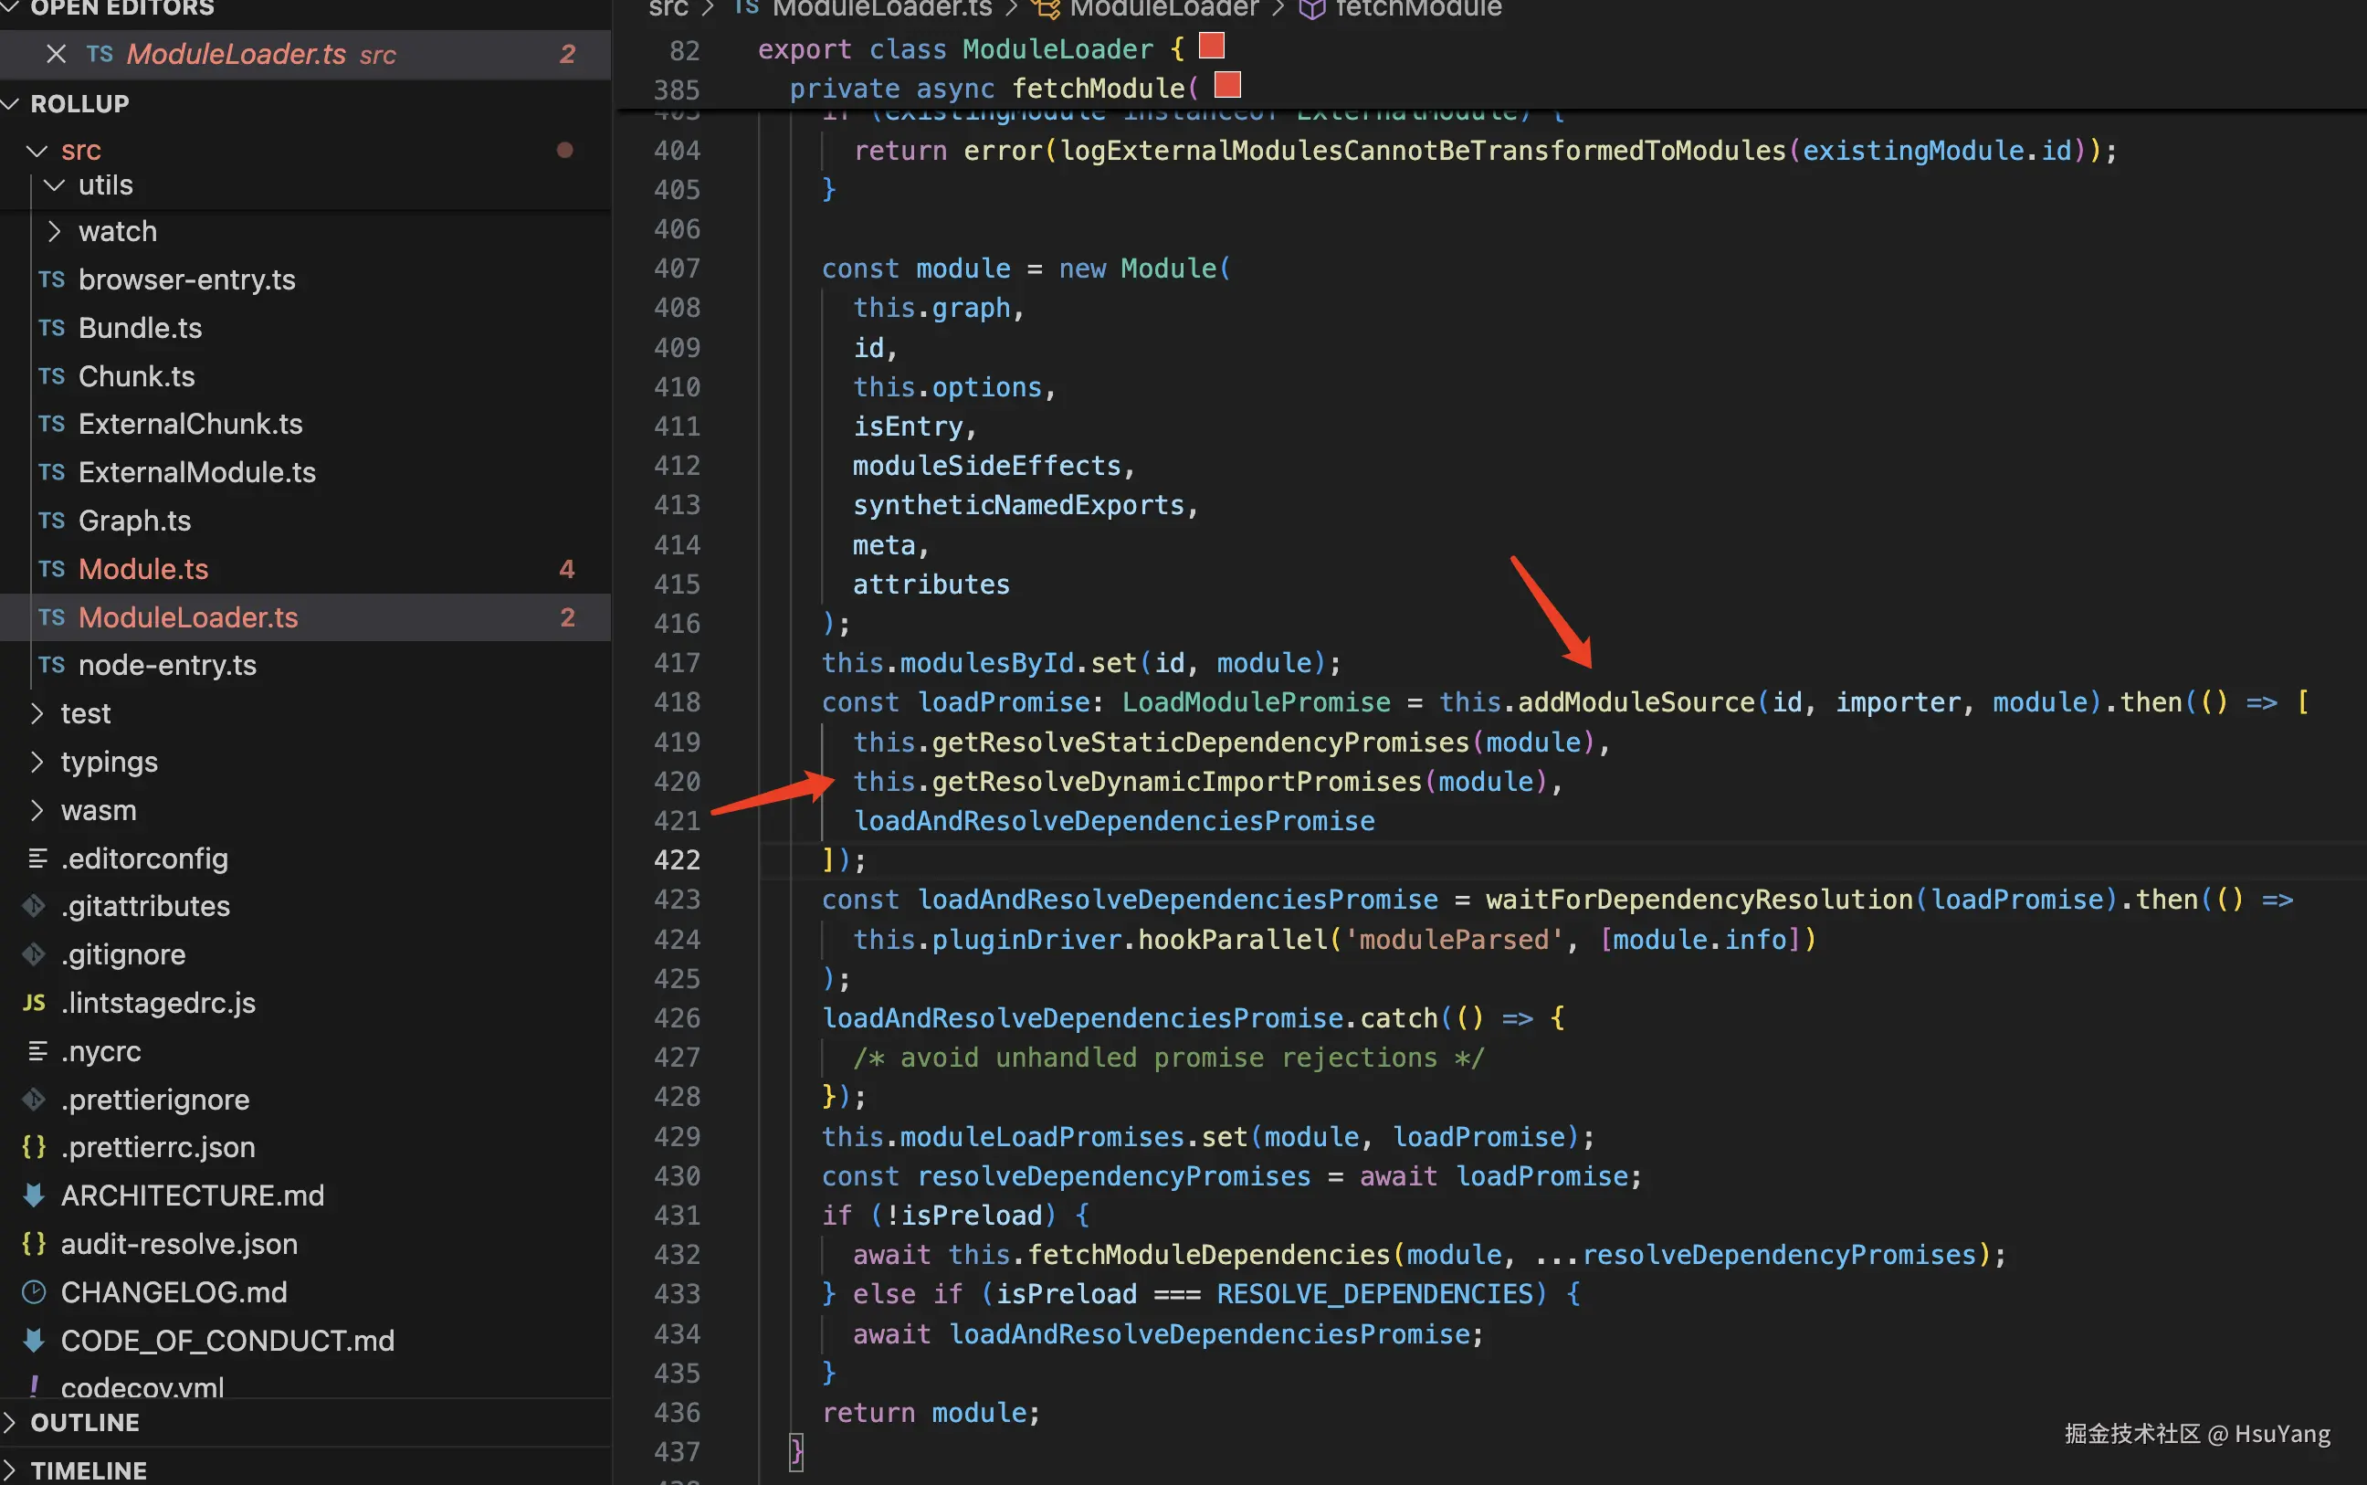This screenshot has width=2367, height=1485.
Task: Click the ModuleLoader breadcrumb item
Action: click(1163, 10)
